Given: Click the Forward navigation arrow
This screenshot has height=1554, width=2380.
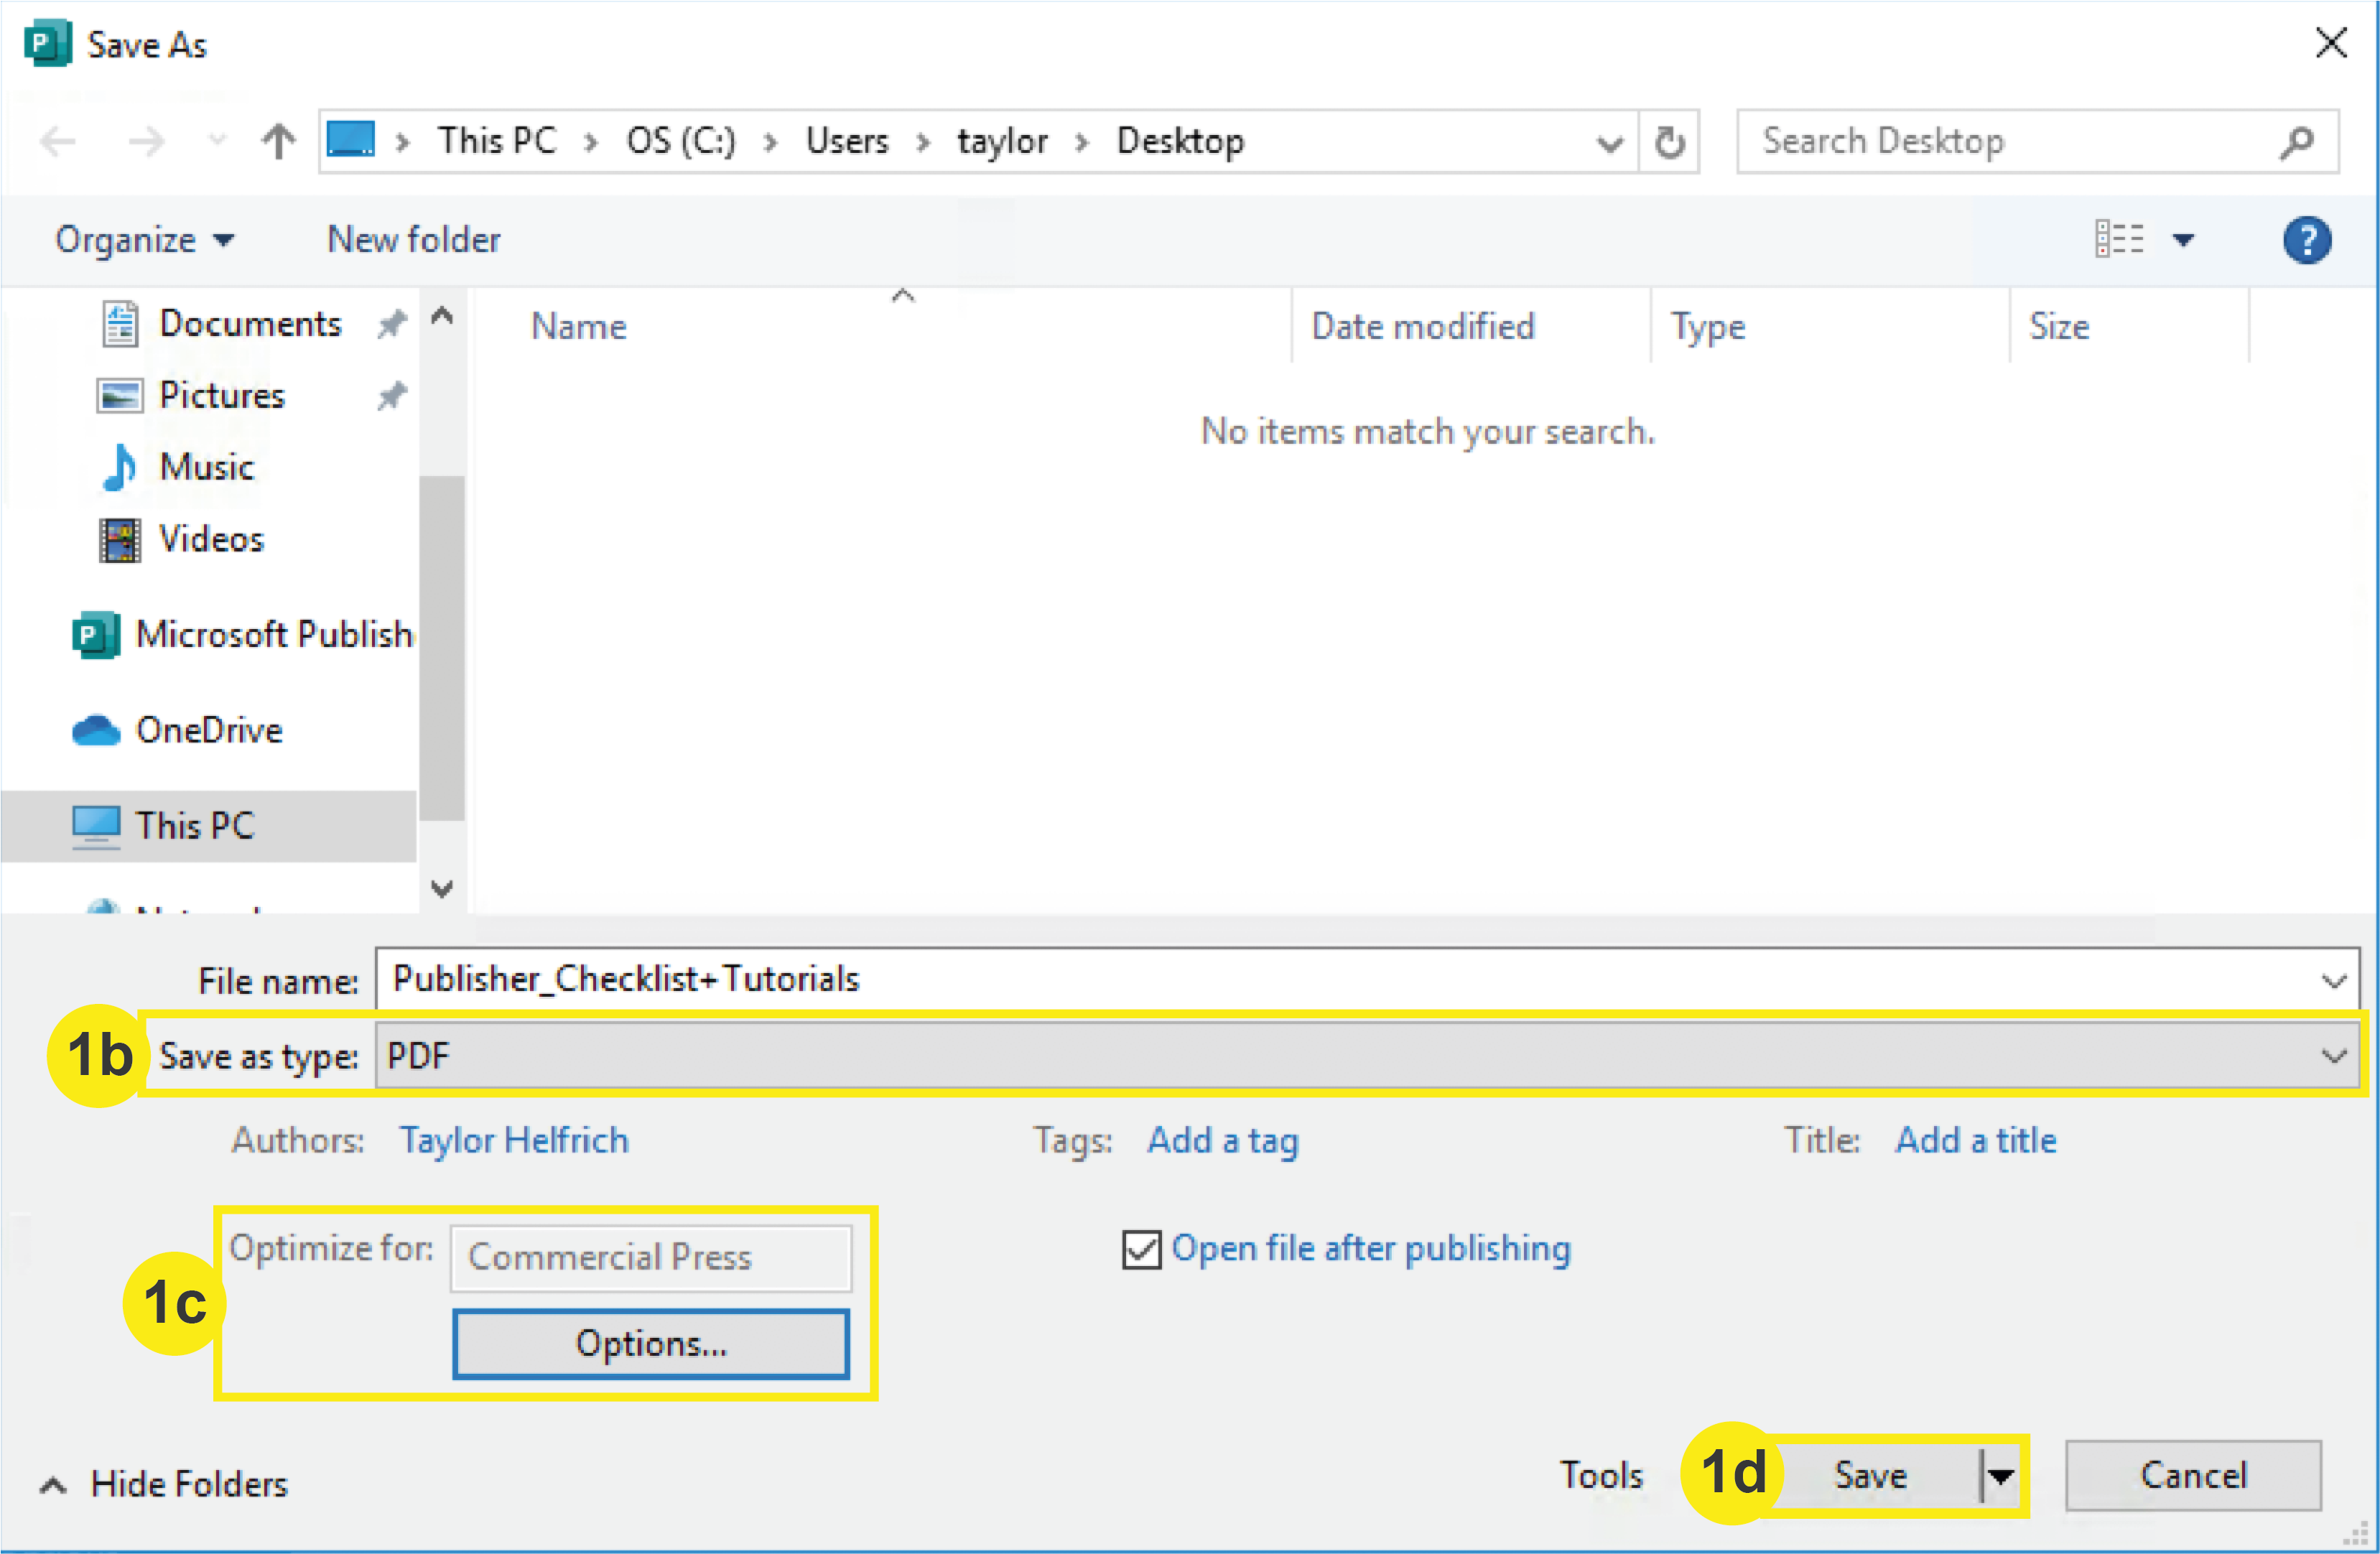Looking at the screenshot, I should click(x=146, y=142).
